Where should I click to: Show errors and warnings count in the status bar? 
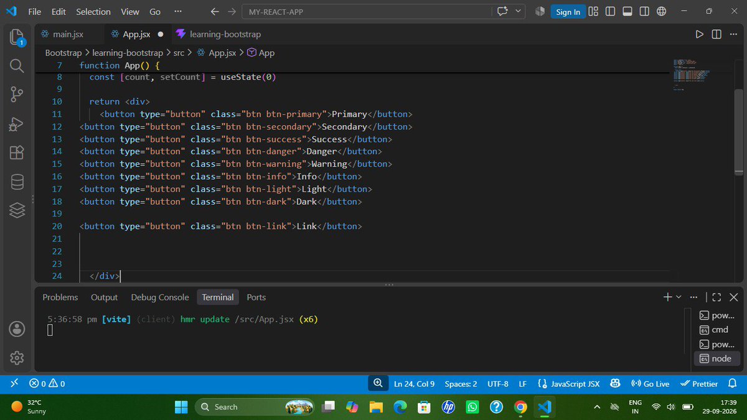(x=47, y=384)
